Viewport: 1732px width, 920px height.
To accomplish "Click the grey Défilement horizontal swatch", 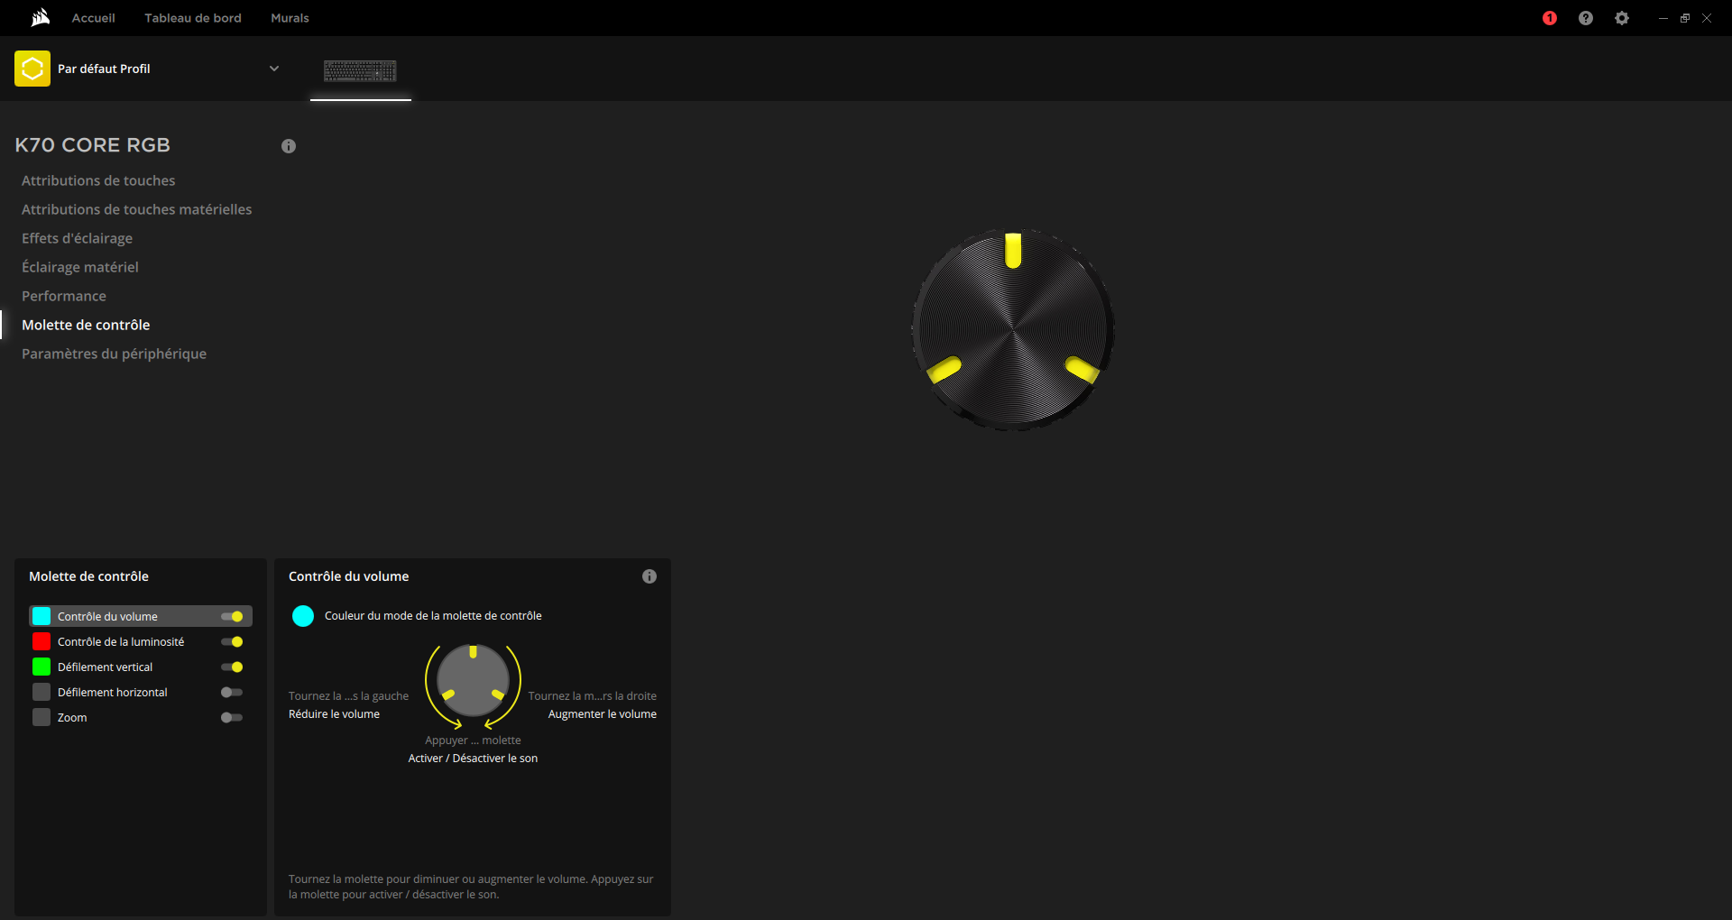I will [41, 692].
